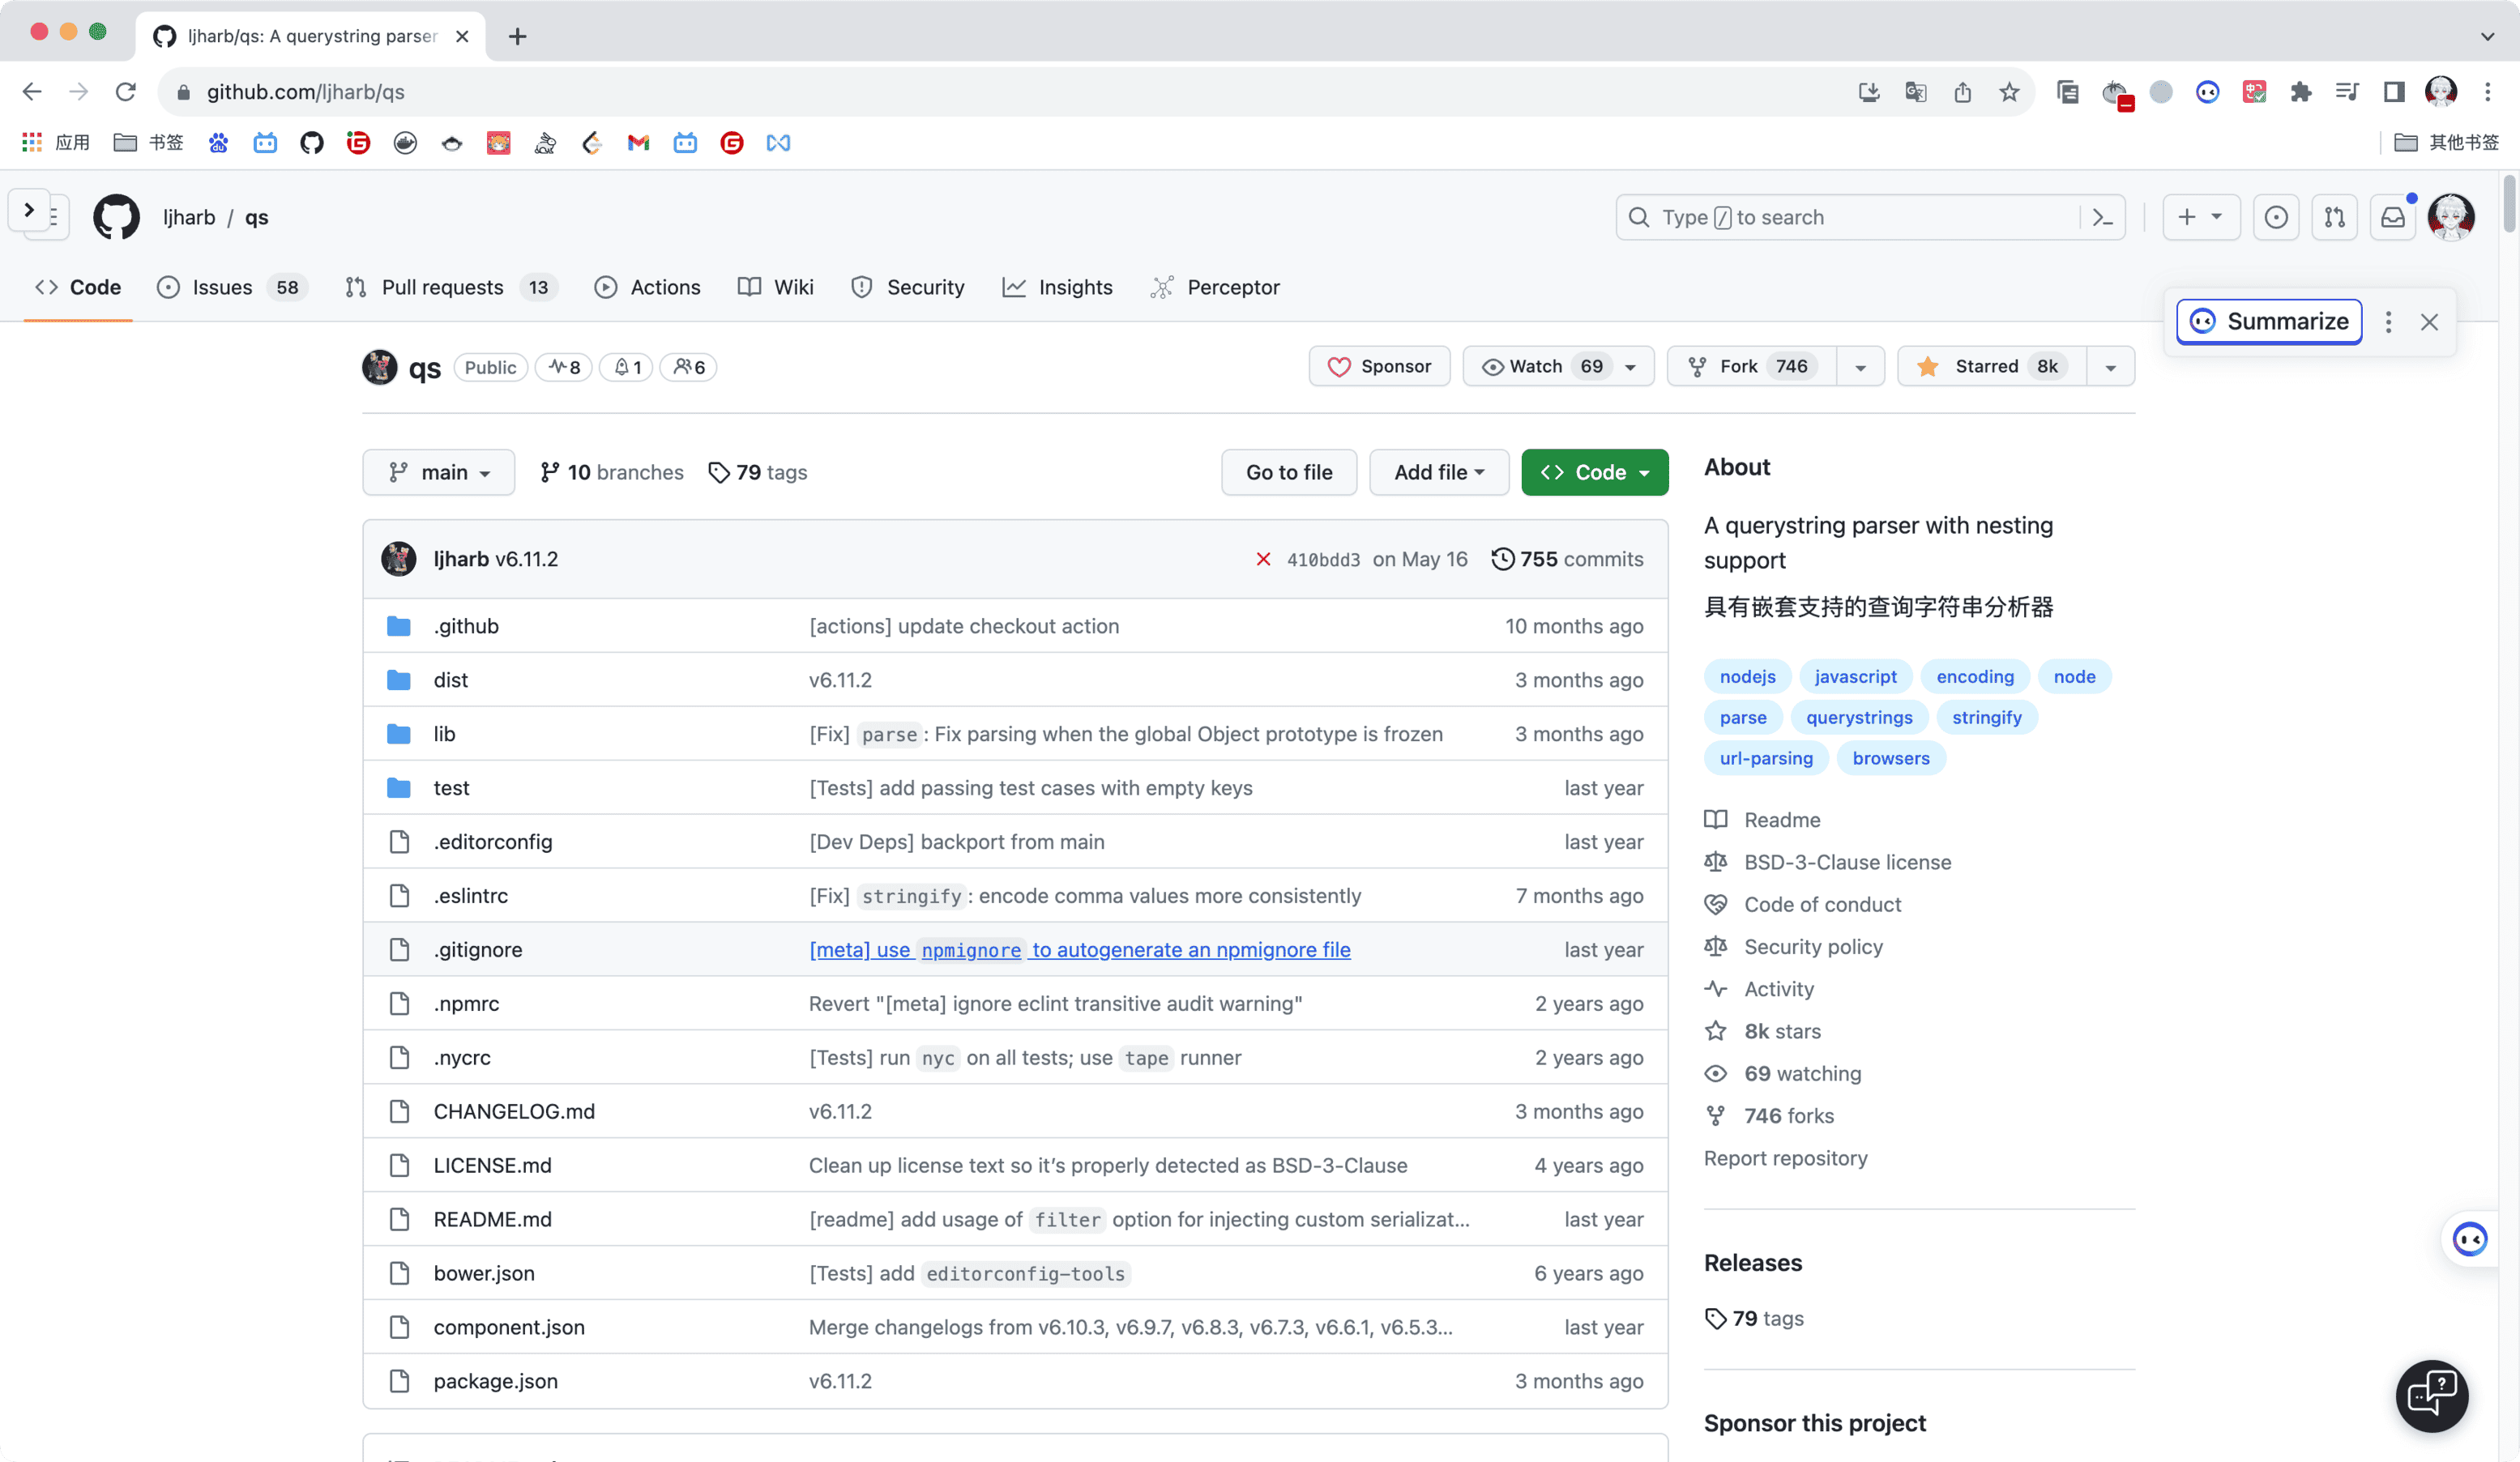Open the GitHub notifications inbox icon
The width and height of the screenshot is (2520, 1462).
2392,217
